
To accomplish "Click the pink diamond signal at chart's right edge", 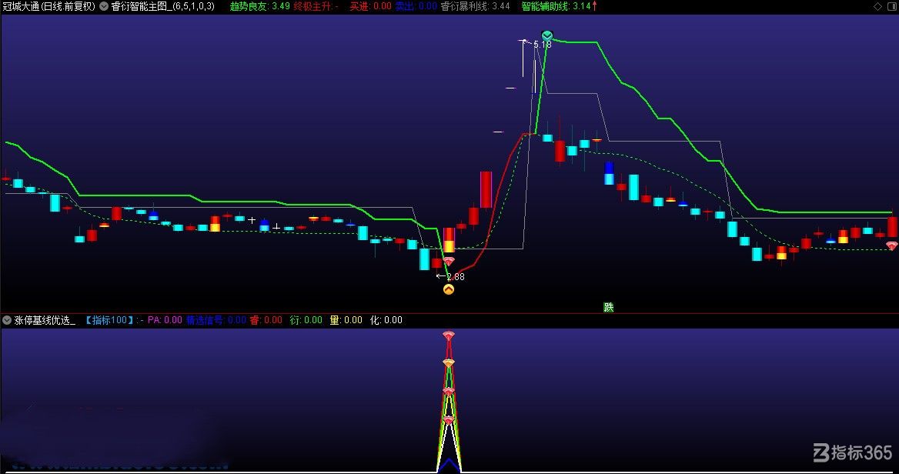I will tap(891, 246).
